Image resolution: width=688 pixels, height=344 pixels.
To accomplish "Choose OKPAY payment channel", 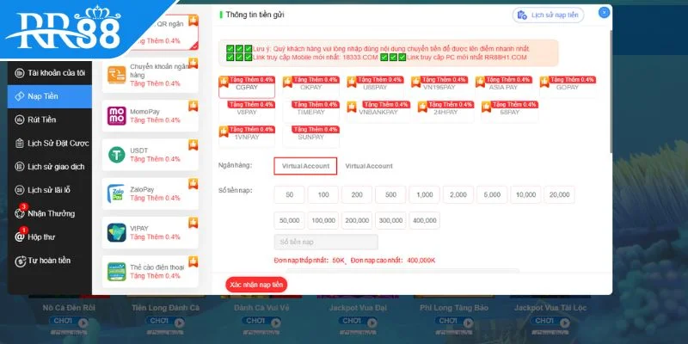I will pos(310,88).
